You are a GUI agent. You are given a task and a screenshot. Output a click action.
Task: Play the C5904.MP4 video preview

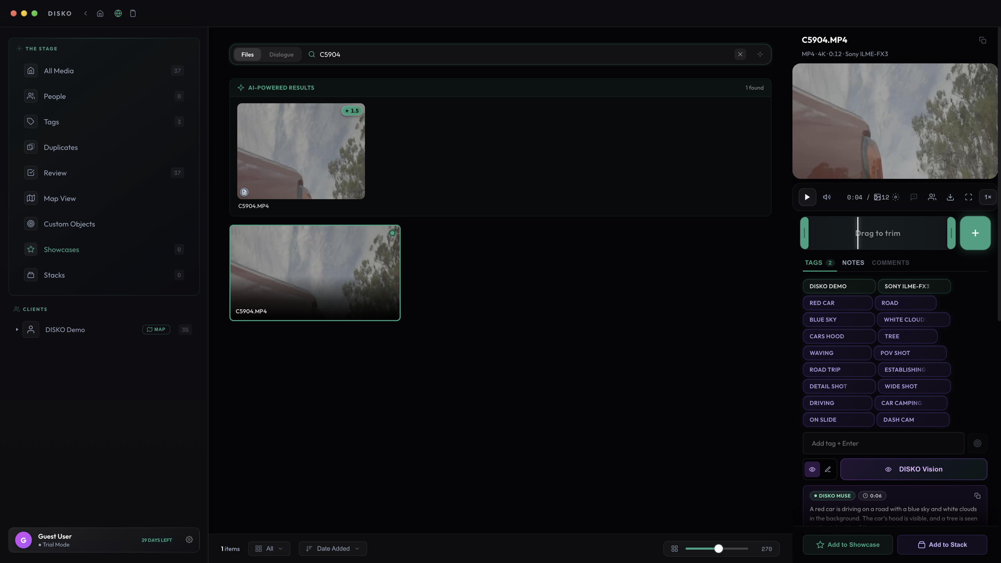tap(807, 197)
